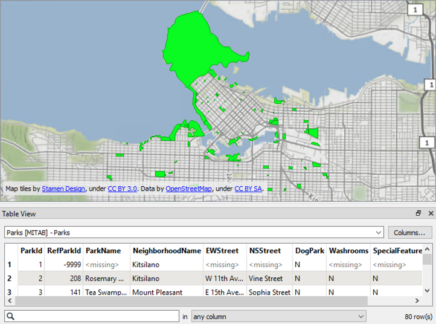This screenshot has height=324, width=436.
Task: Click the table's scroll left arrow
Action: pos(9,300)
